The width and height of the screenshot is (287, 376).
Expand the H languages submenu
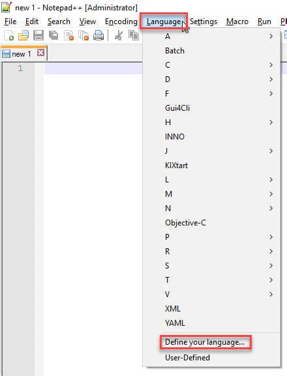211,123
